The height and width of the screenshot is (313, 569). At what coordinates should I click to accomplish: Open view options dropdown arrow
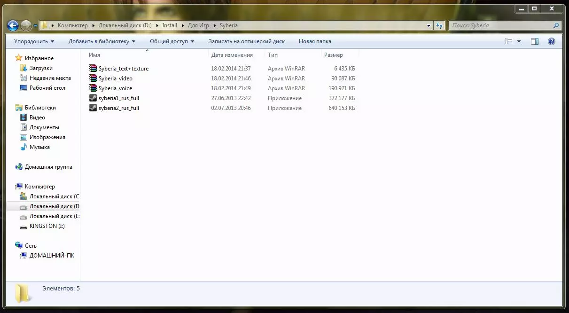519,41
